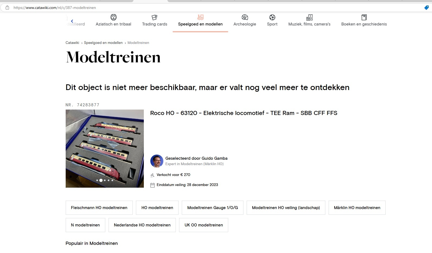Screen dimensions: 432x253
Task: Click Fleischmann HO modeltreinen button
Action: point(99,208)
